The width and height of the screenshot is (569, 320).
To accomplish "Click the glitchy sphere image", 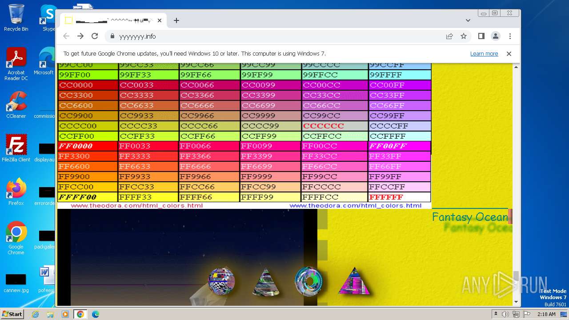I will tap(221, 280).
